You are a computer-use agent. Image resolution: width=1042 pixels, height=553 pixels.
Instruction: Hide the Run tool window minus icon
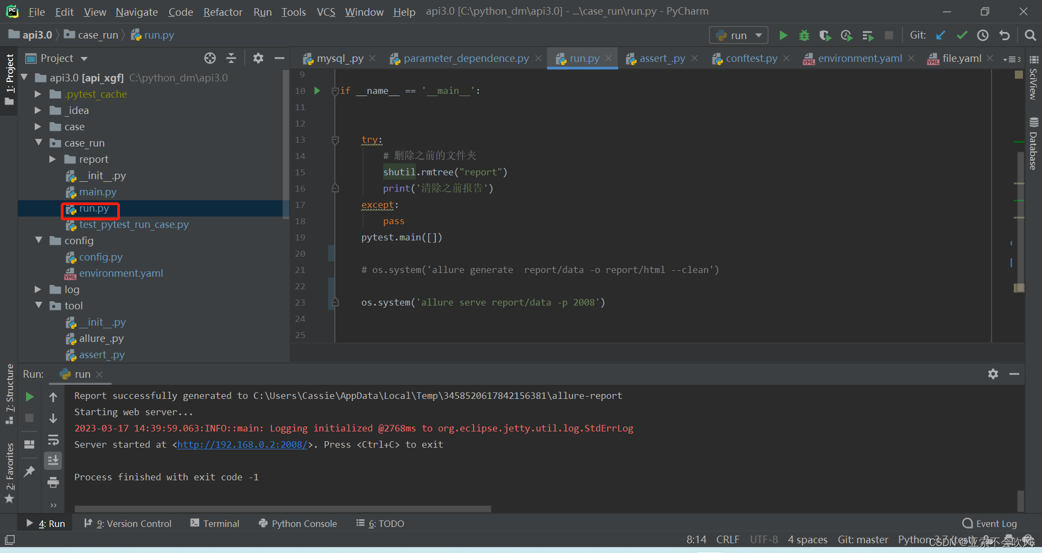pyautogui.click(x=1014, y=374)
